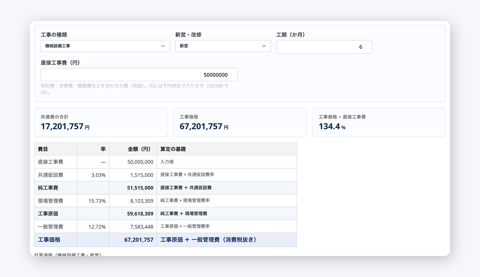This screenshot has height=277, width=480.
Task: Open the 工事の種類 dropdown showing 機械設備工事
Action: 105,46
